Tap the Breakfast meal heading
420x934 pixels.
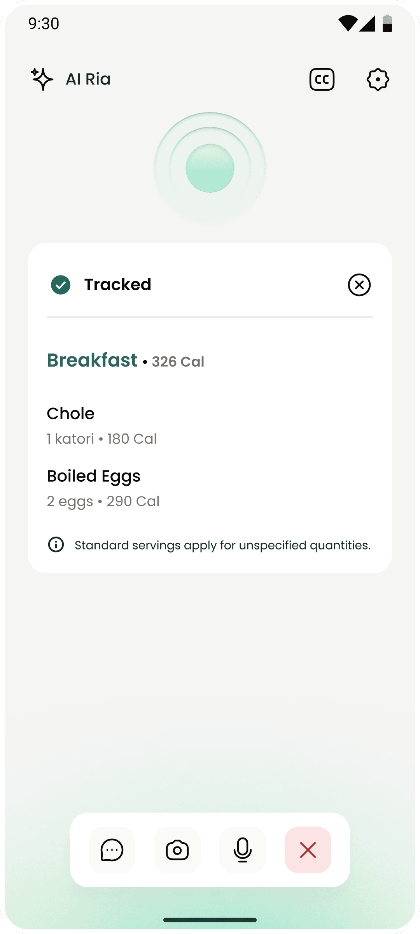tap(92, 360)
